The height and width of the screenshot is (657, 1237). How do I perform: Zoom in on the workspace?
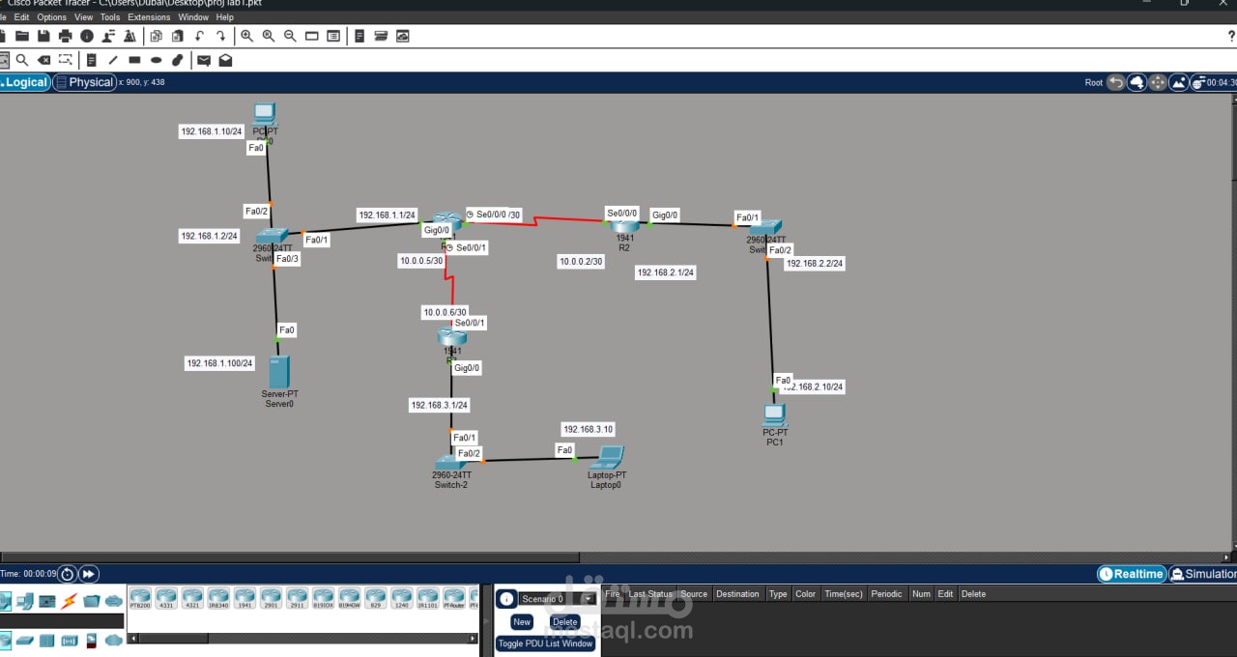(246, 36)
